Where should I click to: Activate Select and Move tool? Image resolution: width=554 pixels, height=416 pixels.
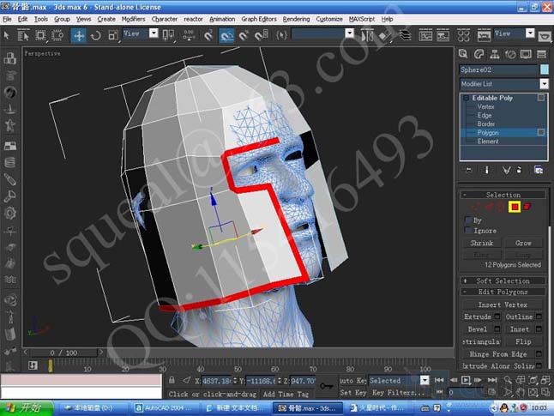78,35
